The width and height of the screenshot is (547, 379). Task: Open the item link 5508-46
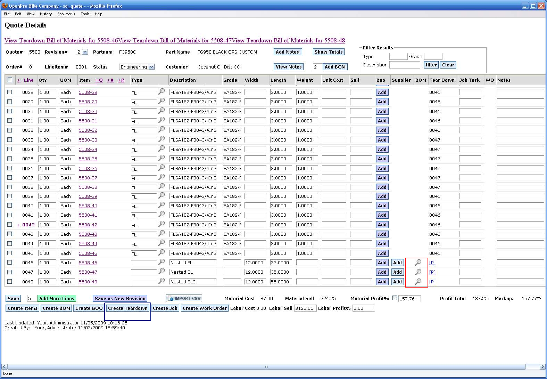[88, 263]
